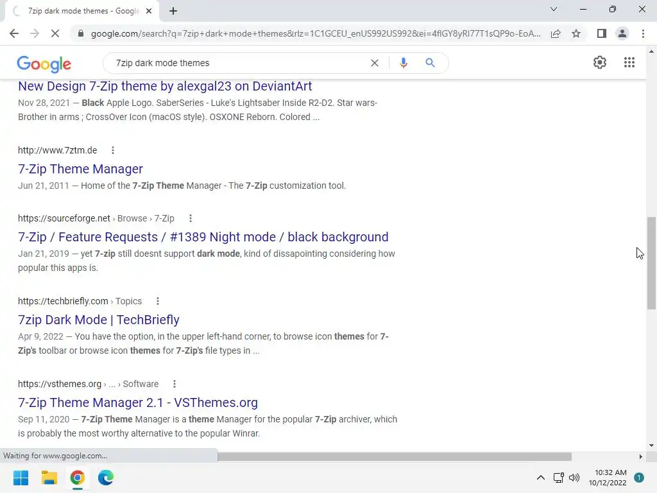Launch Microsoft Edge from taskbar
657x493 pixels.
tap(106, 478)
